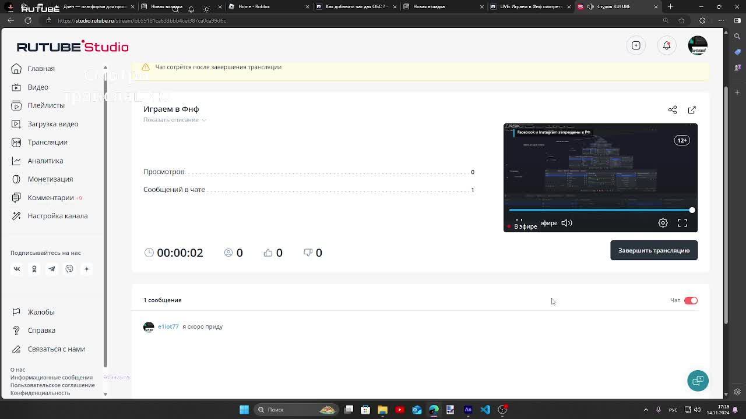Click the Просмотров stat row label

(164, 172)
